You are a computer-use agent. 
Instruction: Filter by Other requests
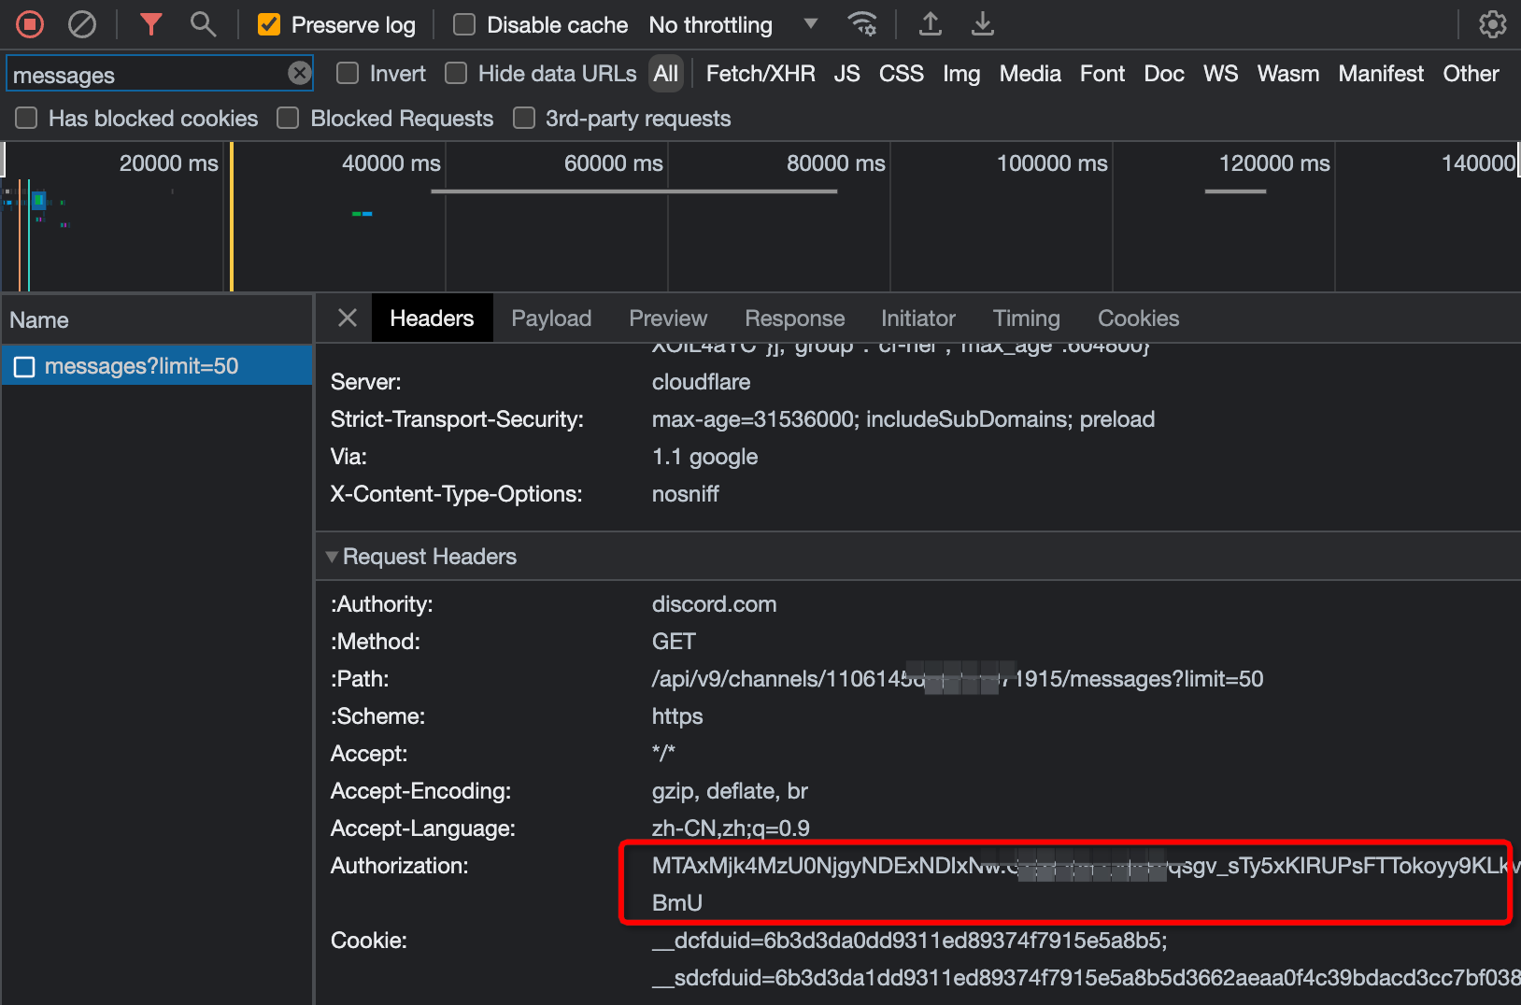[1471, 74]
